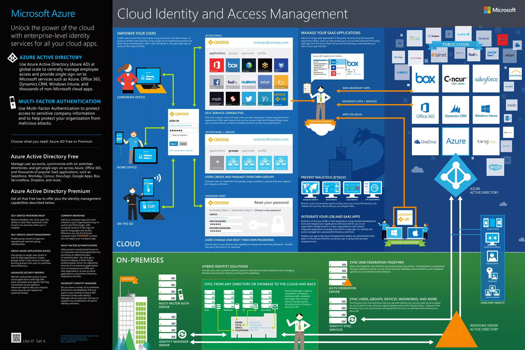Screen dimensions: 525x350
Task: Click the Dropbox for Business tile
Action: 281,65
